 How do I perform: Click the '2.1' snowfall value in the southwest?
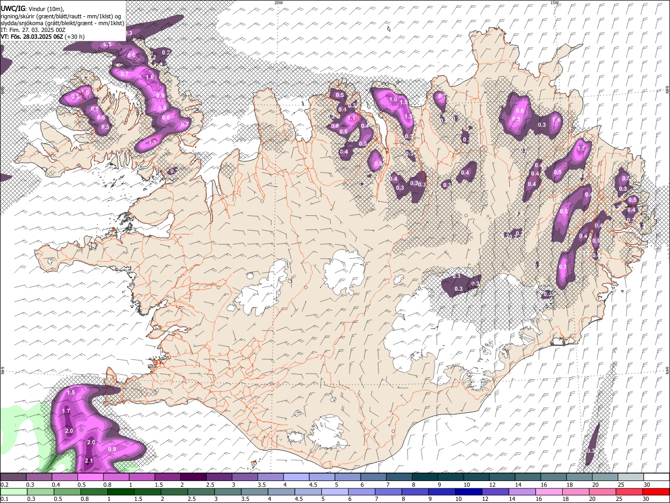89,461
